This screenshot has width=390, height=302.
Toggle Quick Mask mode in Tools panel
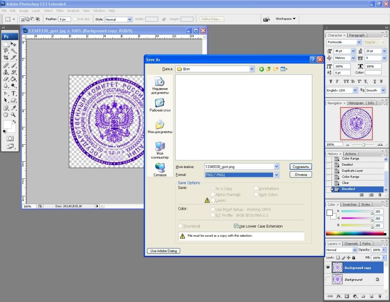pos(10,139)
